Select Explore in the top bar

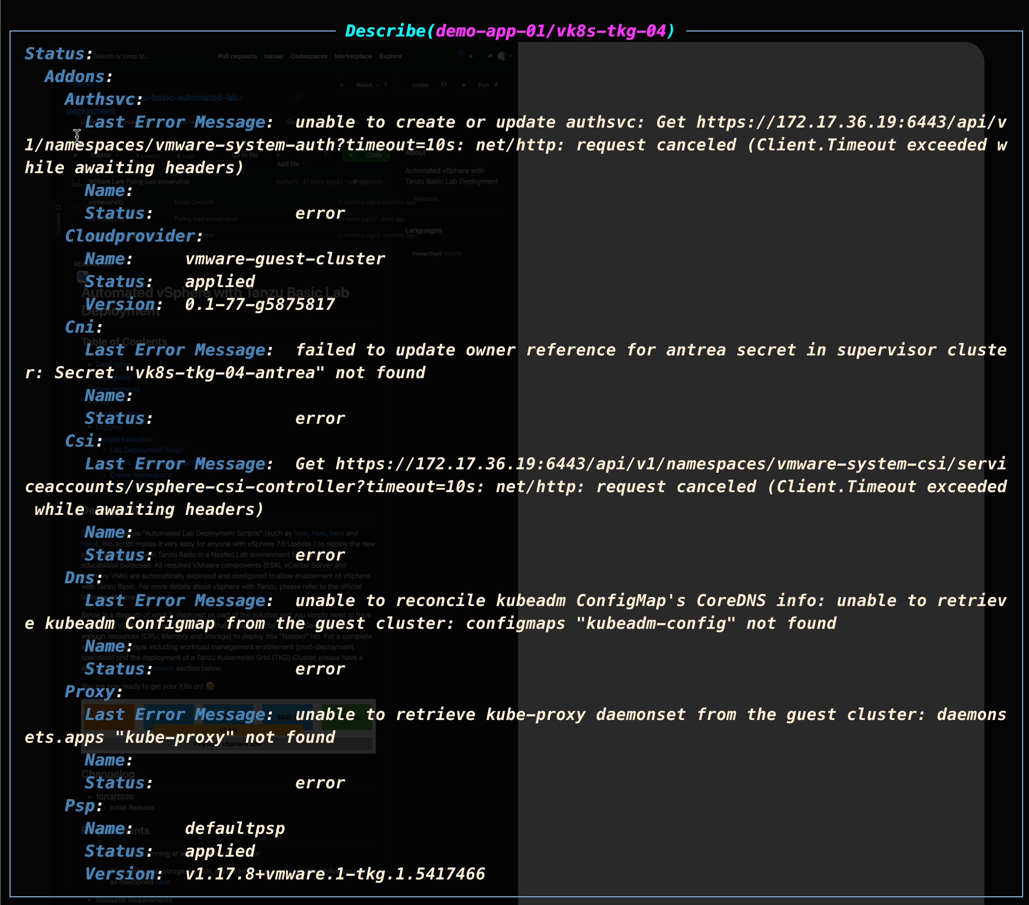pos(390,57)
